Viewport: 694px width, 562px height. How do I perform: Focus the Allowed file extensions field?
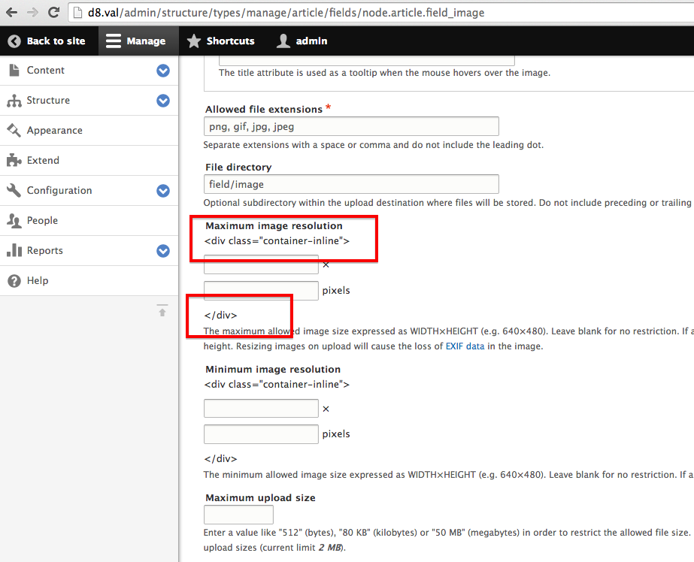tap(351, 126)
